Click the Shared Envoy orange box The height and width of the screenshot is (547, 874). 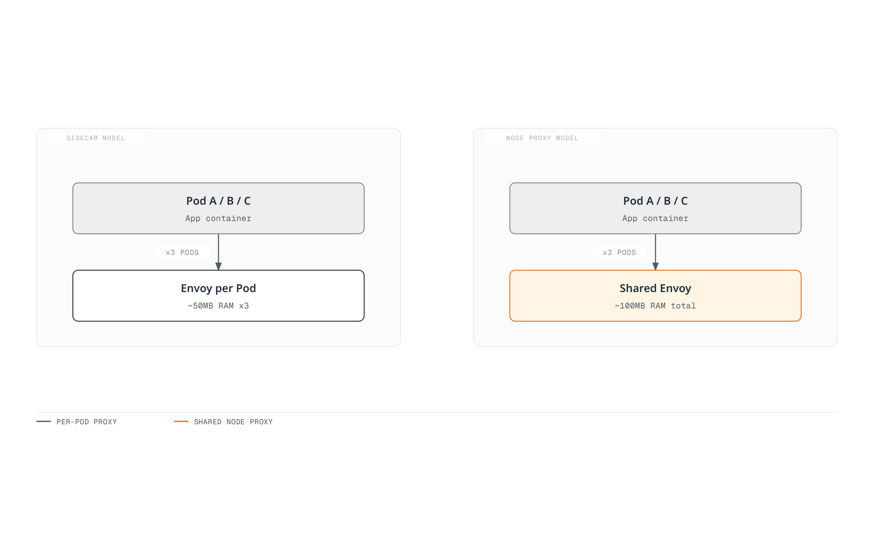coord(655,296)
